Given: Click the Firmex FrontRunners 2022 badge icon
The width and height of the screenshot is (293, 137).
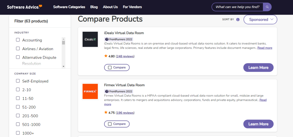Looking at the screenshot, I should pyautogui.click(x=107, y=91).
